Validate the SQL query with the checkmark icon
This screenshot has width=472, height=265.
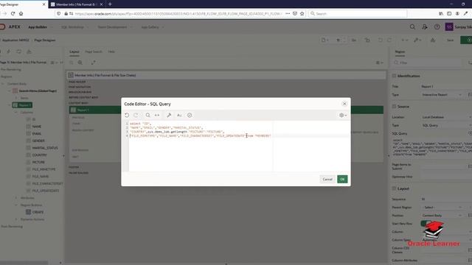tap(190, 115)
